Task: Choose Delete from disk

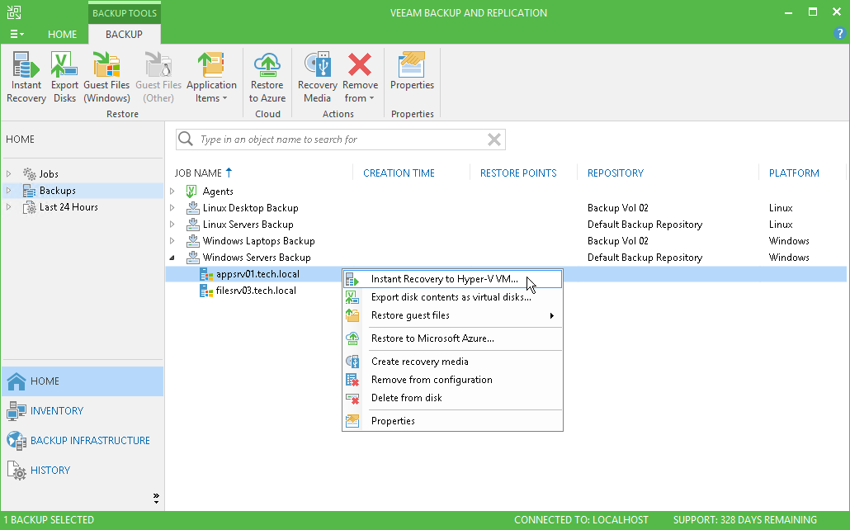Action: [x=453, y=398]
